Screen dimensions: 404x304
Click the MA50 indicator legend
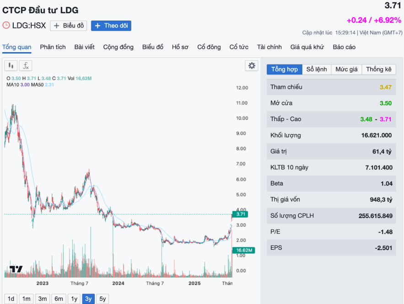point(43,85)
